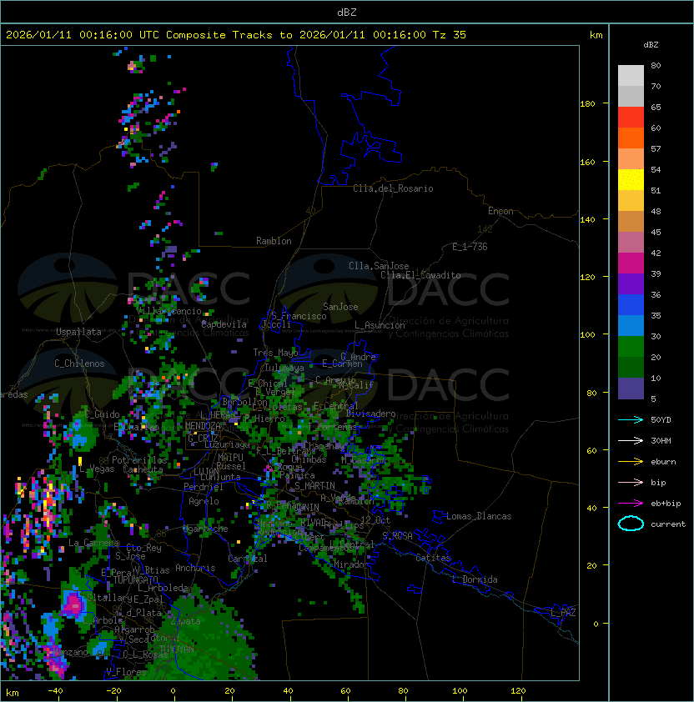694x702 pixels.
Task: Click the Uspallata map label
Action: (78, 332)
